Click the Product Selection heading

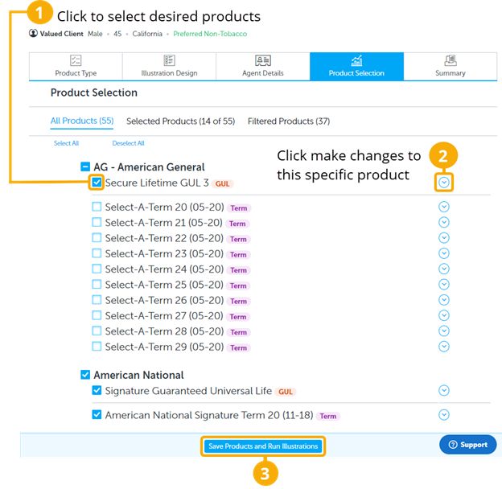(x=94, y=92)
